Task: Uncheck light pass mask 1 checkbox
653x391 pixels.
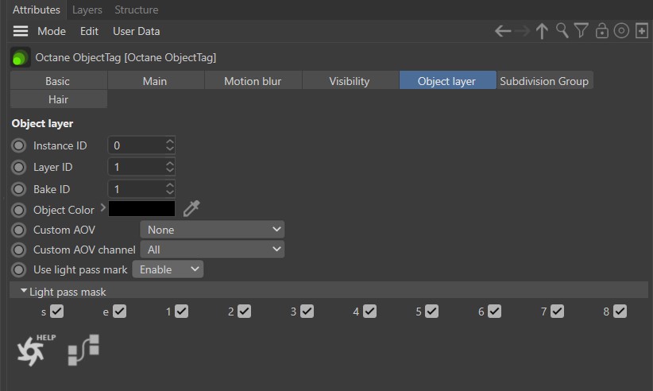Action: click(182, 311)
